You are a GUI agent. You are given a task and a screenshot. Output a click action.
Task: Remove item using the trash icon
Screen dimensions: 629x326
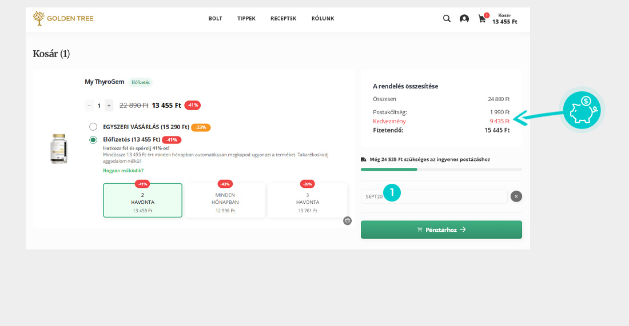point(347,221)
